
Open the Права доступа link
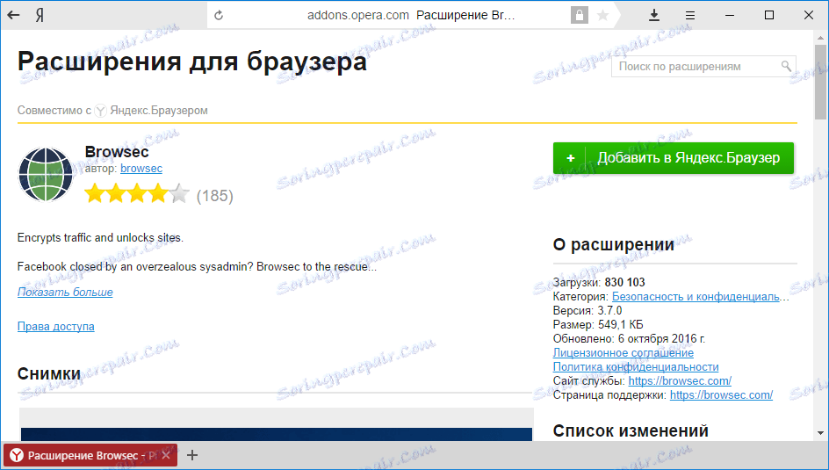56,327
